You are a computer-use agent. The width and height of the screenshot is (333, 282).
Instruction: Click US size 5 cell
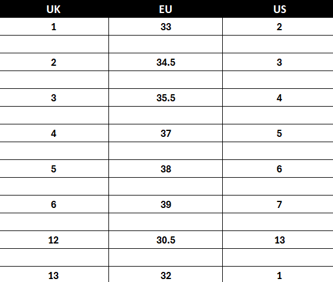coord(280,133)
